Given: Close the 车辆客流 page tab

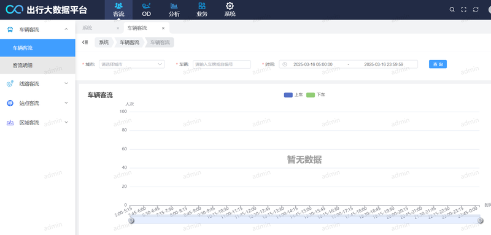Looking at the screenshot, I should 163,28.
